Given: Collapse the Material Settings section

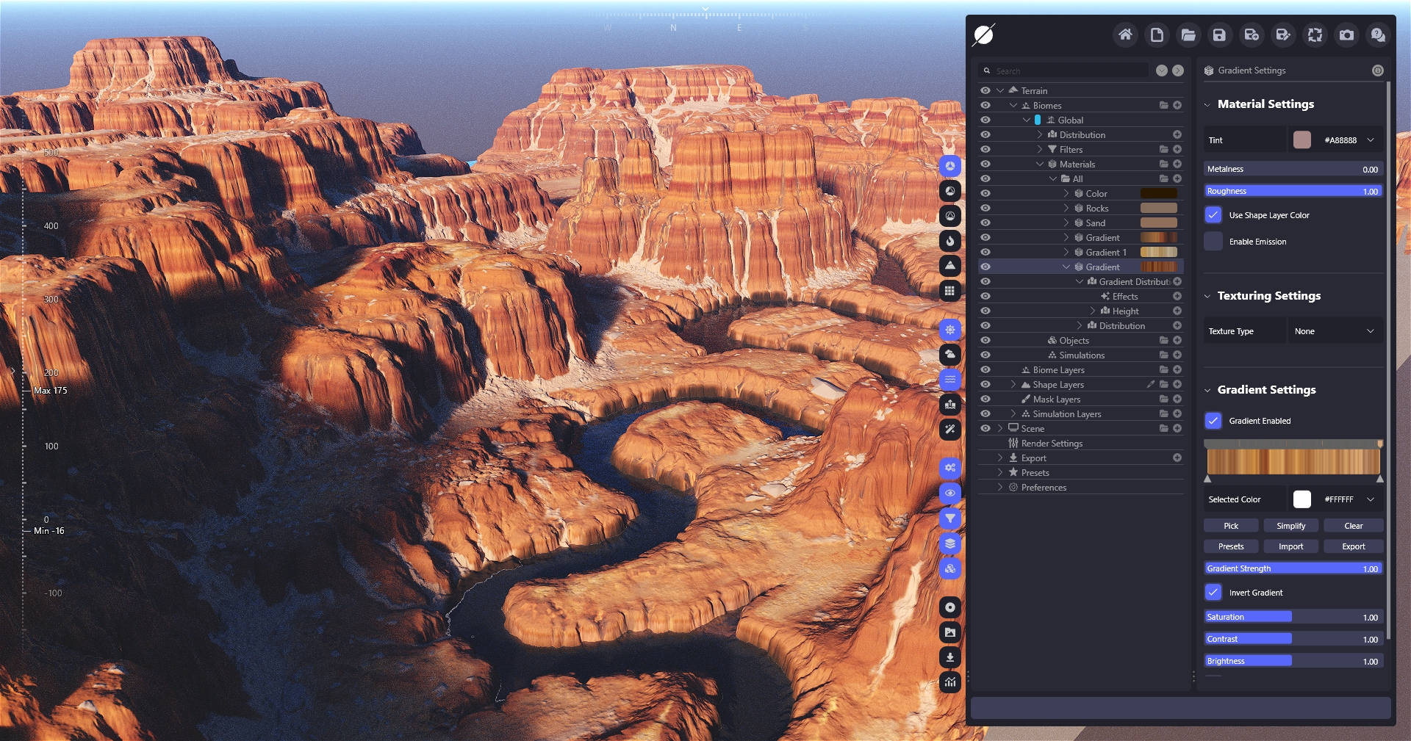Looking at the screenshot, I should (1207, 104).
